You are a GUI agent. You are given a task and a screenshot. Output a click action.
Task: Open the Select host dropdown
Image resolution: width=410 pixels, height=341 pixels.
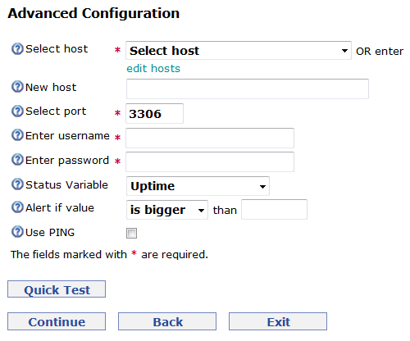point(239,51)
